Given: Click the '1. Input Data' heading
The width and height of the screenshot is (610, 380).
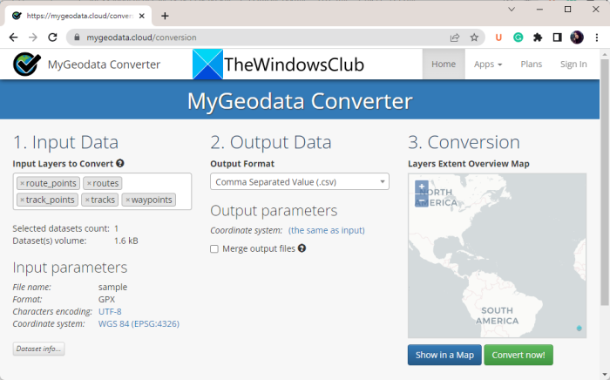Looking at the screenshot, I should [65, 142].
